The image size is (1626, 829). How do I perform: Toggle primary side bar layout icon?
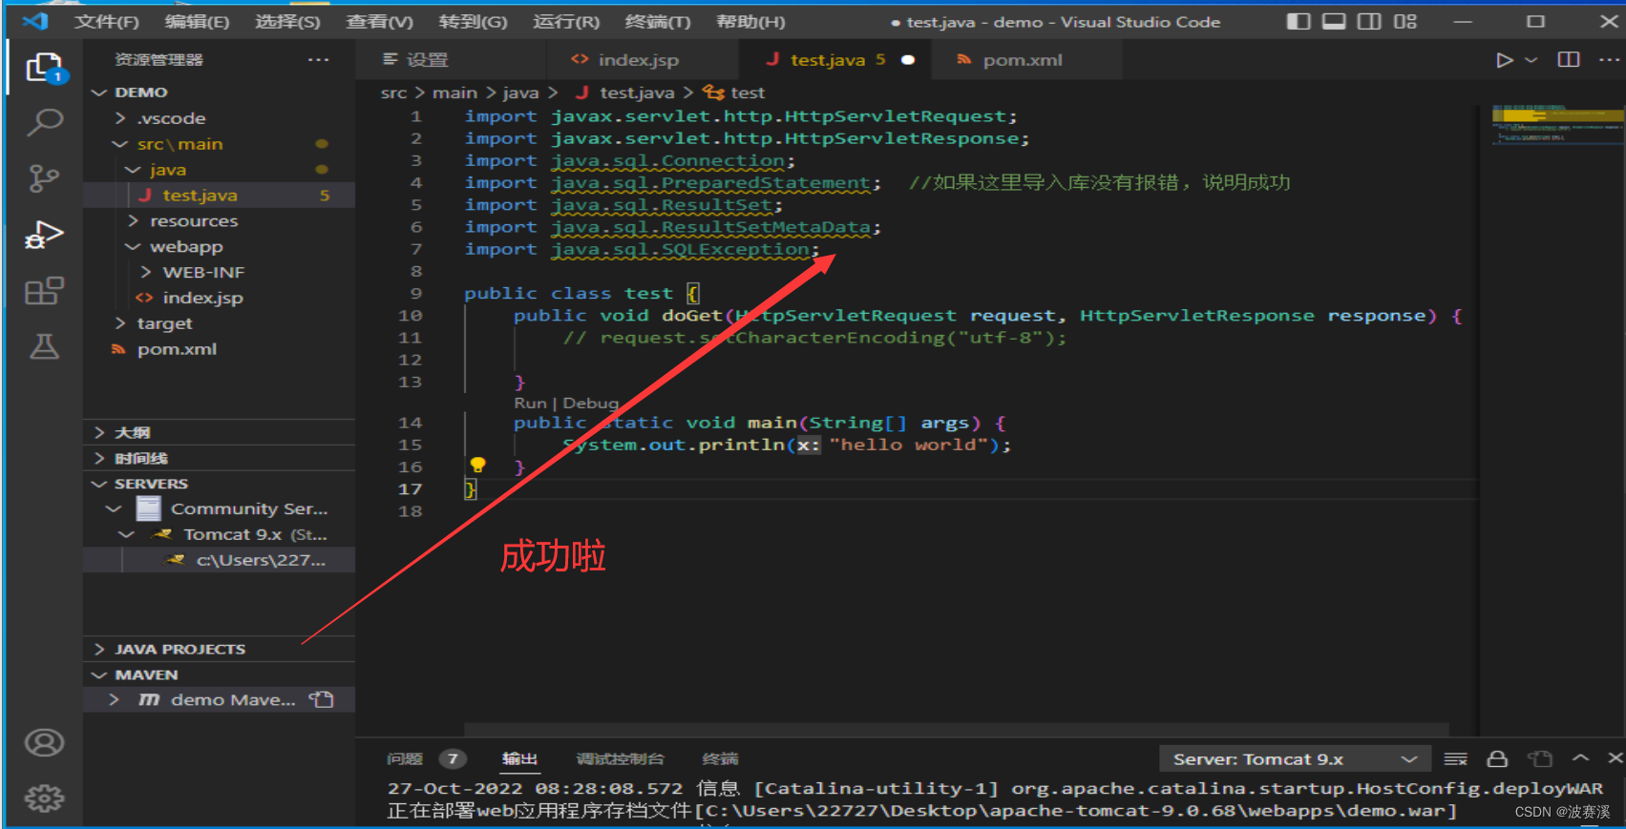pos(1299,21)
